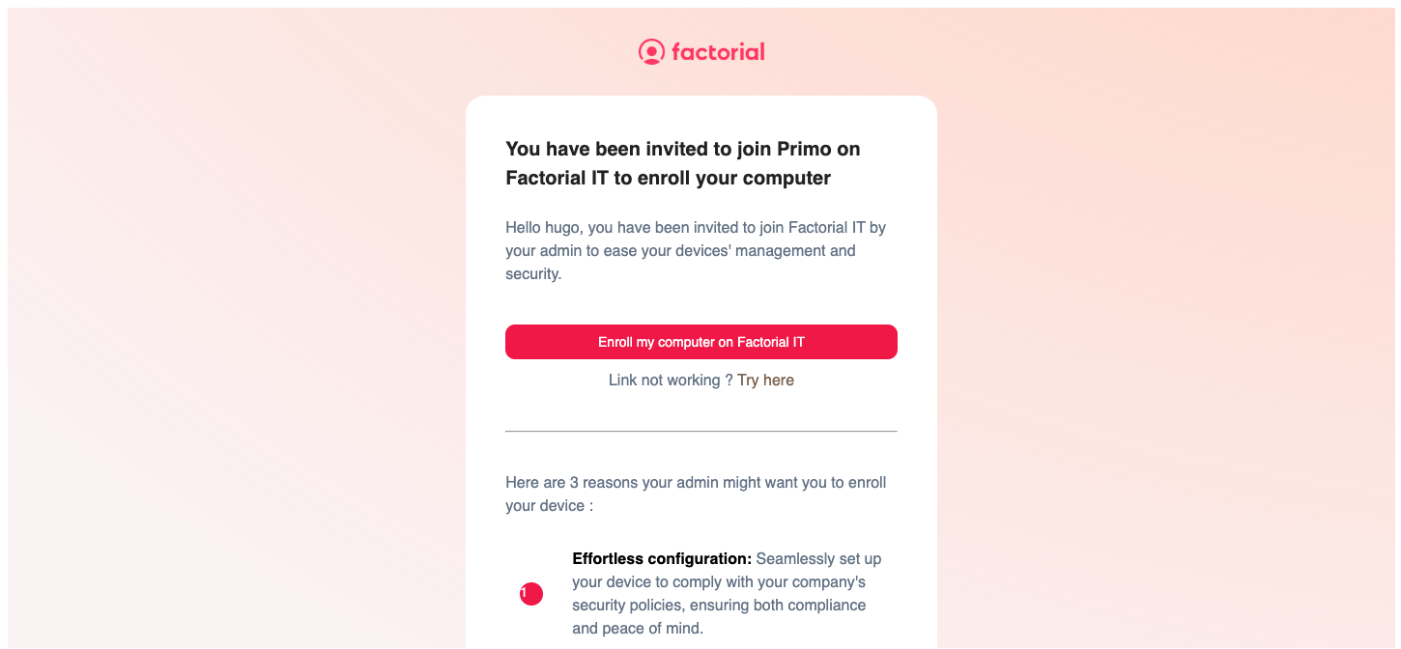The height and width of the screenshot is (649, 1401).
Task: Click the red number 1 bullet circle
Action: click(530, 594)
